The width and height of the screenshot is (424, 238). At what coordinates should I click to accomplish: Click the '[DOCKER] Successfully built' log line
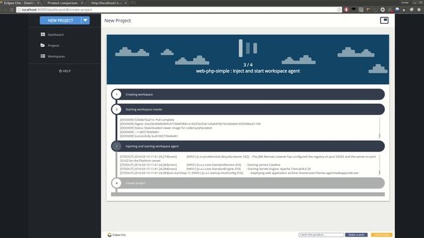tap(149, 136)
